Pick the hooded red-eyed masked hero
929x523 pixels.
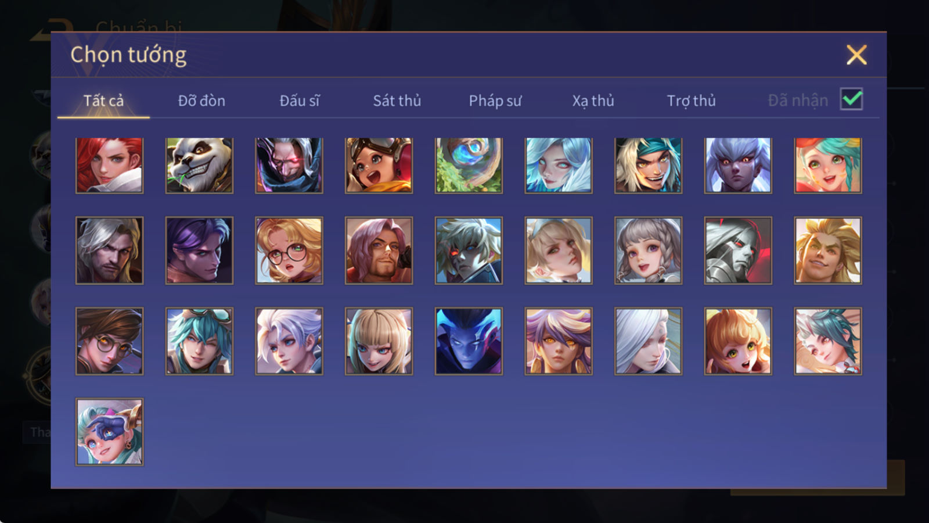pyautogui.click(x=289, y=166)
